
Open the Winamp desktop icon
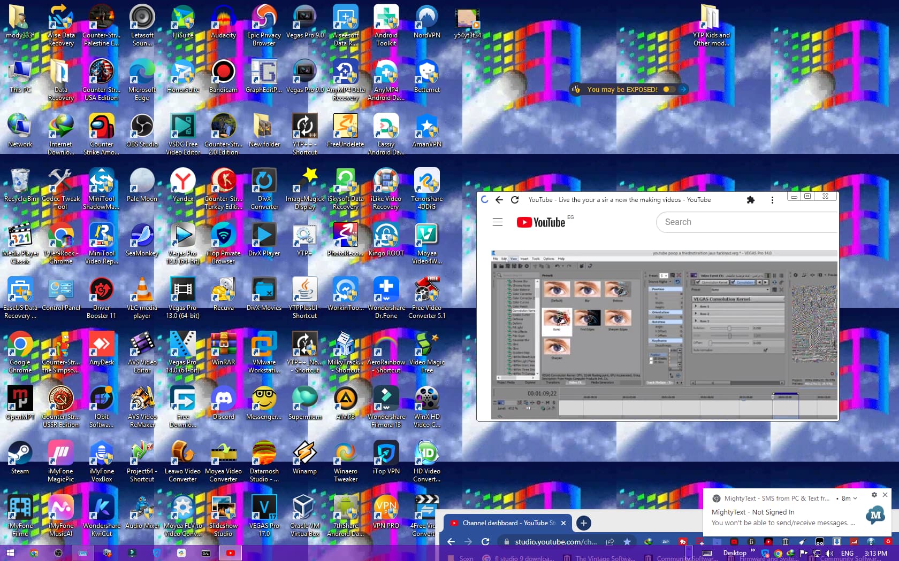tap(304, 458)
